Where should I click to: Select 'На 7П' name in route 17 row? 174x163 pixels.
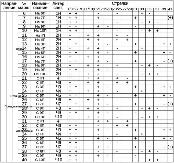(40, 61)
